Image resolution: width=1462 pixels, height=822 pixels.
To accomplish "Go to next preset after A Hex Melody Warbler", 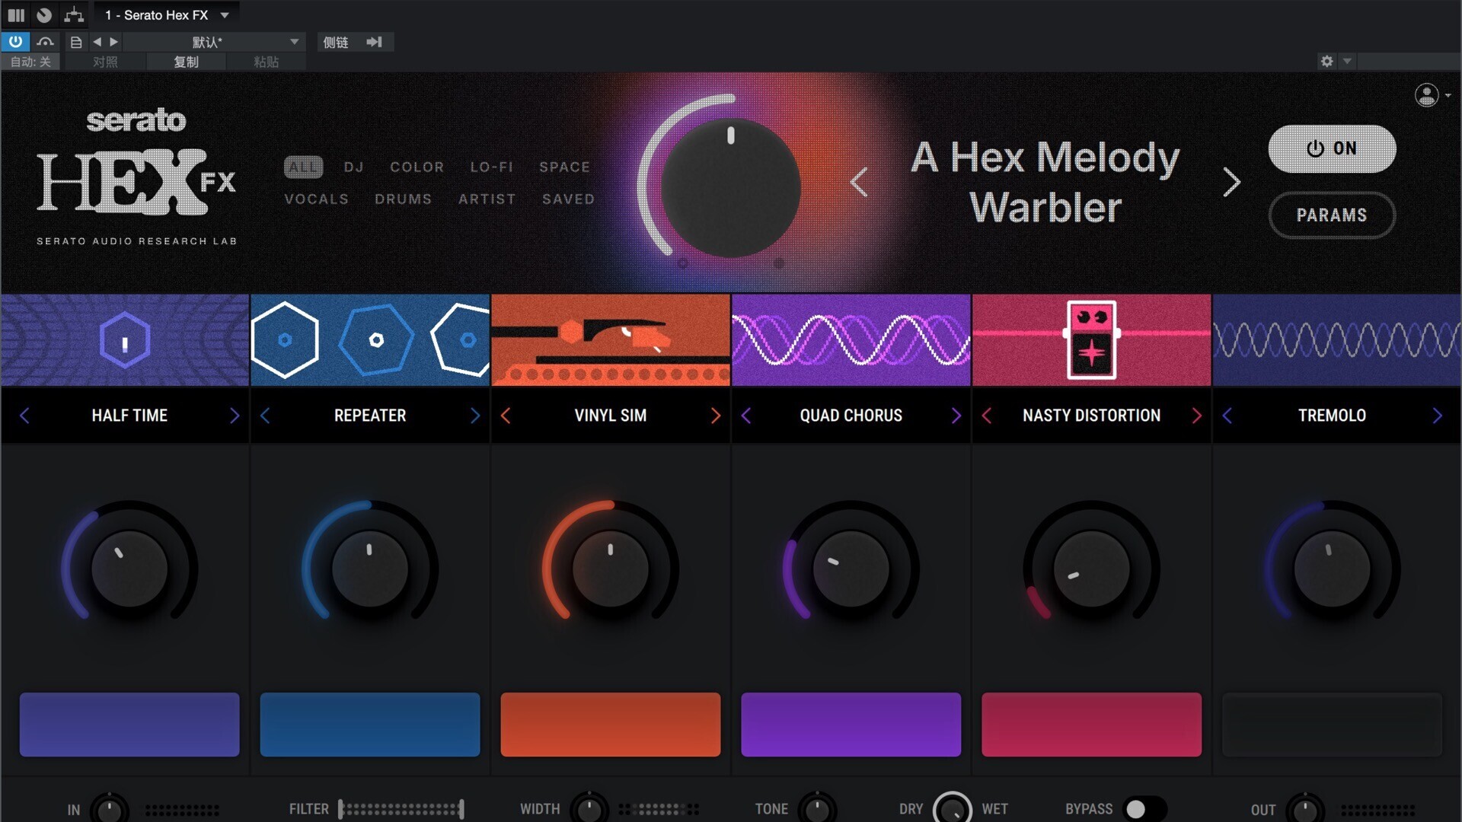I will tap(1231, 182).
